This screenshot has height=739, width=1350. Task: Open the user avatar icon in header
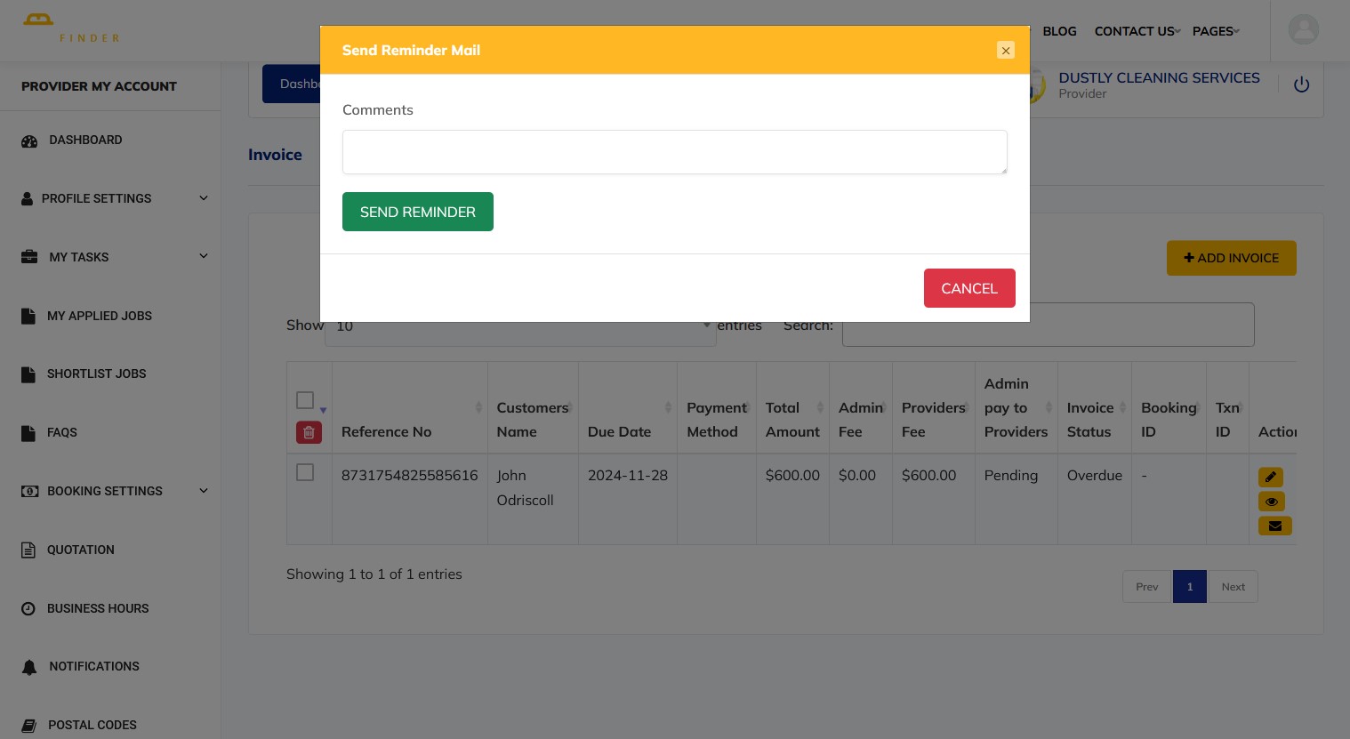tap(1303, 30)
